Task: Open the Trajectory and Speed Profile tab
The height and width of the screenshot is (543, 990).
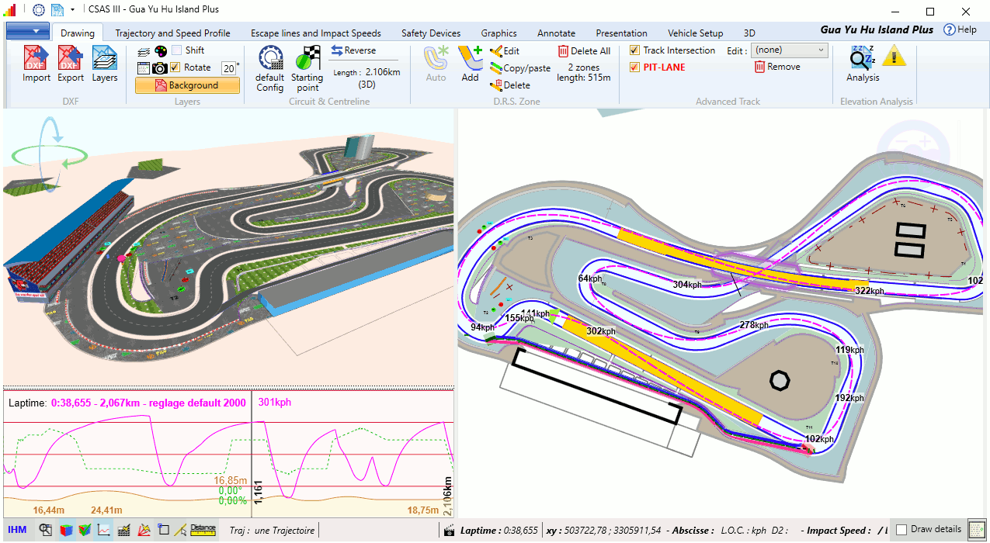Action: pos(172,33)
